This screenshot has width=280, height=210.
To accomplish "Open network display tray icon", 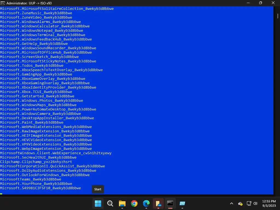I will point(249,203).
